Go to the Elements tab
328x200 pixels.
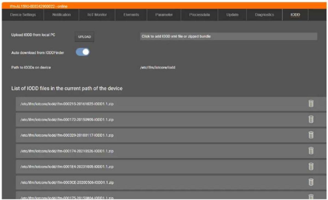pyautogui.click(x=131, y=15)
